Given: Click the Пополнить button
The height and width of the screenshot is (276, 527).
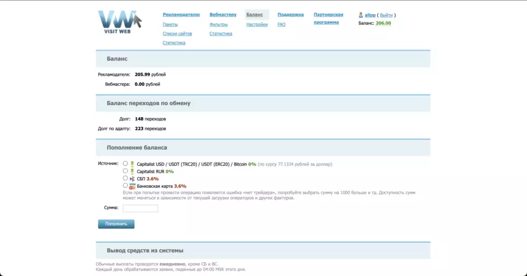Looking at the screenshot, I should tap(116, 224).
